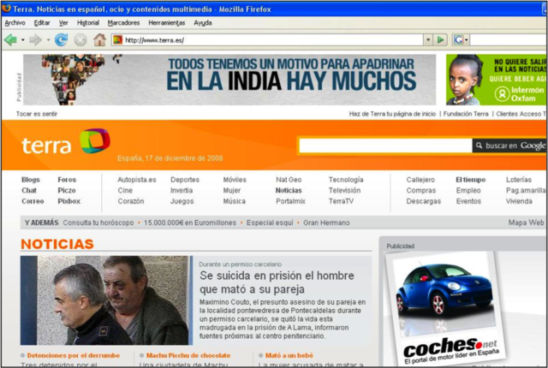Click the Stop loading icon
This screenshot has height=368, width=548.
pos(80,40)
